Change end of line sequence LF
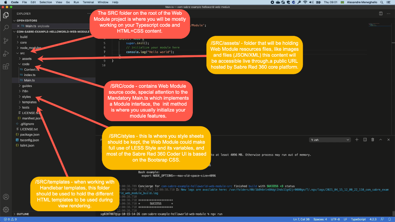Viewport: 395px width, 222px height. pos(345,219)
